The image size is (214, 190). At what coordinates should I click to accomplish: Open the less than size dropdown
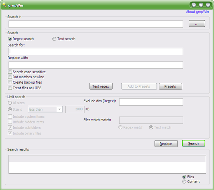tap(45, 109)
